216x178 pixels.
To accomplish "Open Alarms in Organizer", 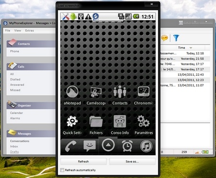I will (15, 118).
